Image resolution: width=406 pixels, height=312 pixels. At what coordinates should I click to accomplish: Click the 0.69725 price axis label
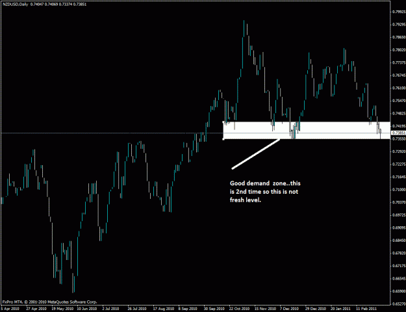[x=400, y=215]
